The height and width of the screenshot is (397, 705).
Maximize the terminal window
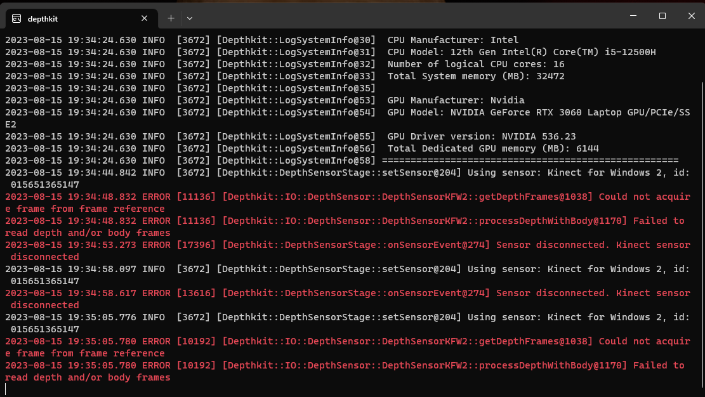pyautogui.click(x=662, y=15)
